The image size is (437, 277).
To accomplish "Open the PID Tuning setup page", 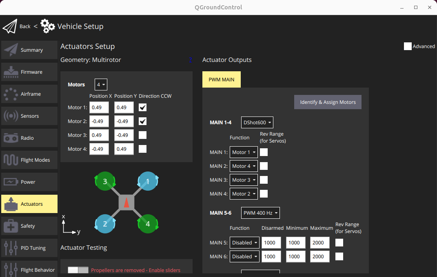I will pyautogui.click(x=29, y=248).
